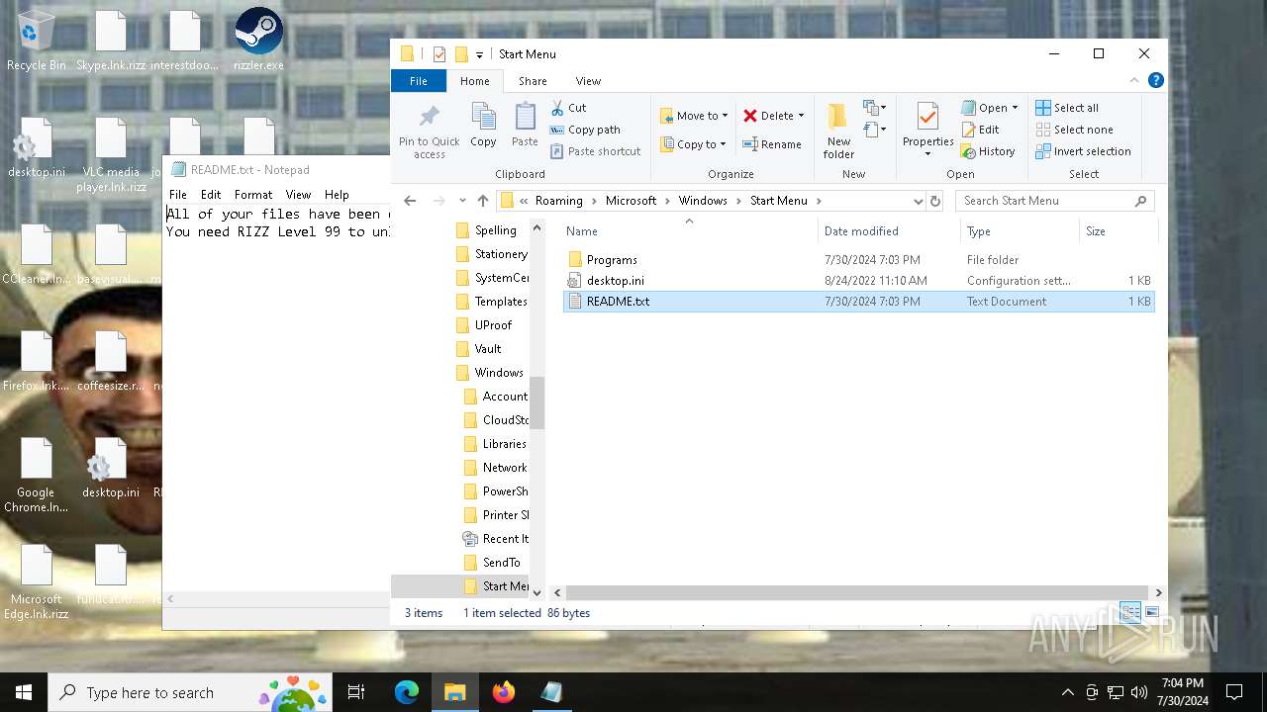Click Microsoft in the address breadcrumb
The image size is (1267, 712).
(x=632, y=201)
